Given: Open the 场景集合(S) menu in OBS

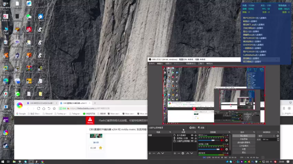Looking at the screenshot, I should point(191,63).
